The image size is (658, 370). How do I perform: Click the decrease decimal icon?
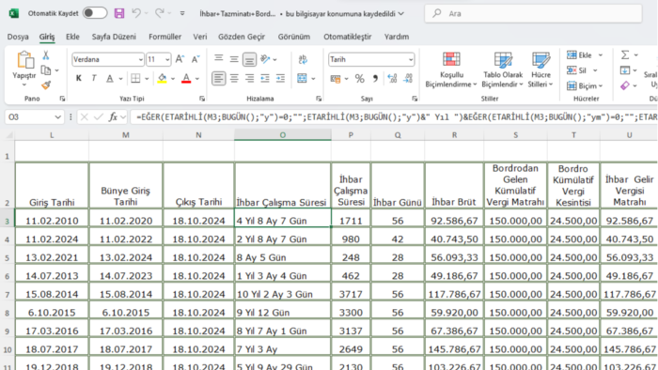point(408,79)
